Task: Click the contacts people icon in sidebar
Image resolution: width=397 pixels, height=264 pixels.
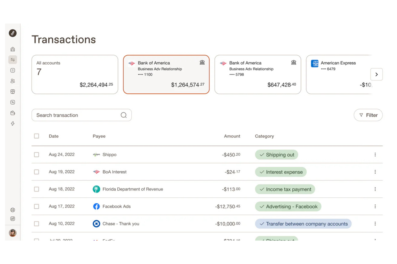Action: [13, 81]
